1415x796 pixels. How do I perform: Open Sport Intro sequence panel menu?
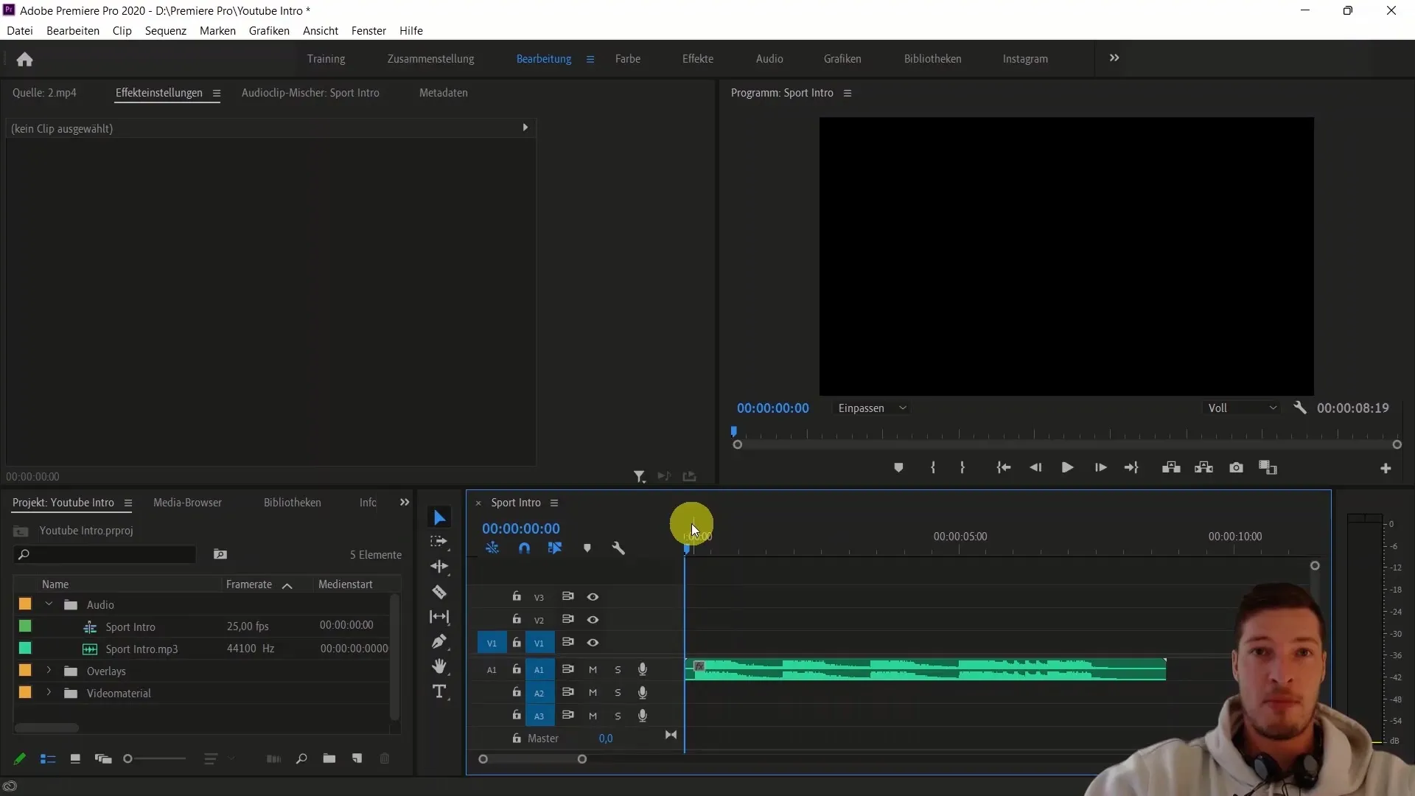click(x=554, y=503)
